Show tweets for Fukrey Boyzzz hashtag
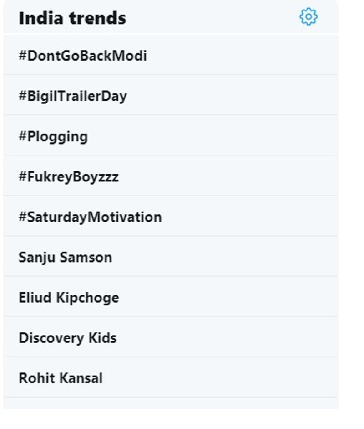 pos(69,177)
